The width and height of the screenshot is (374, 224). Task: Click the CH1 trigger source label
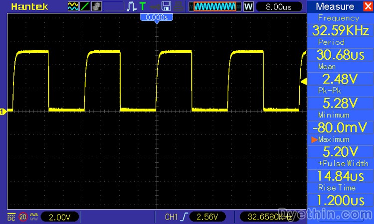click(171, 217)
